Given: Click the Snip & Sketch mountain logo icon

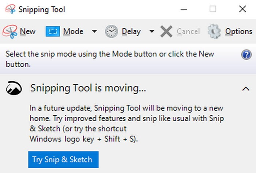Looking at the screenshot, I should click(x=14, y=88).
